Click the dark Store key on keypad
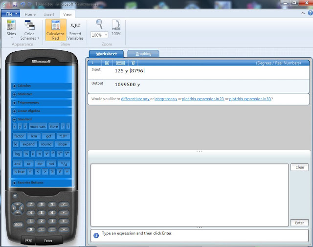Image resolution: width=313 pixels, height=247 pixels. click(x=18, y=224)
